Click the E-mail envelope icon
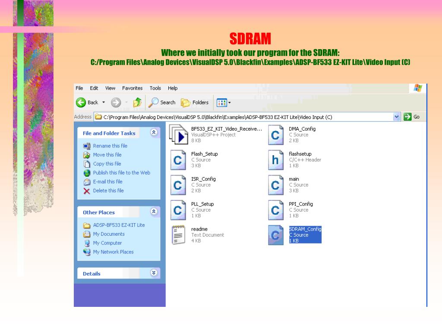 (87, 182)
